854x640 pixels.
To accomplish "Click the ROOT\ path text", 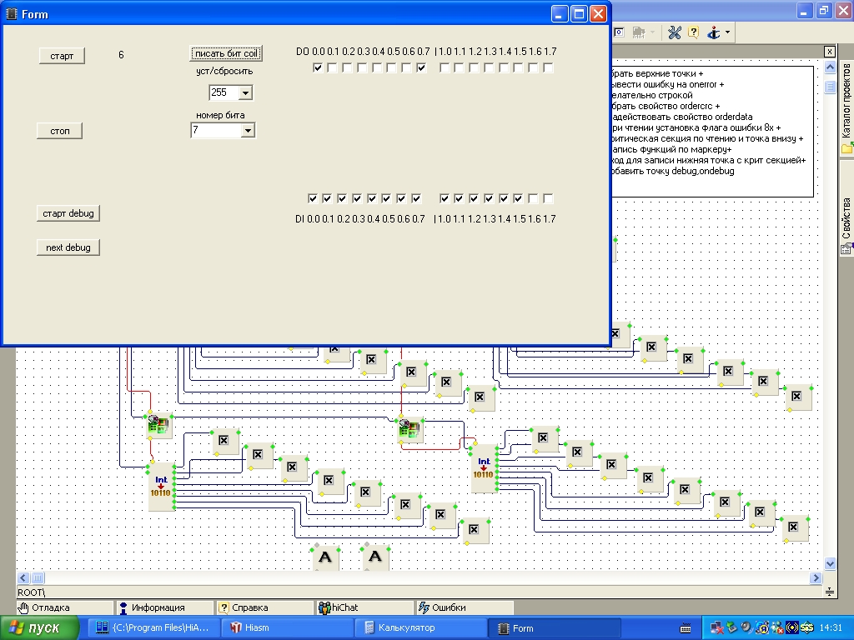I will (31, 592).
